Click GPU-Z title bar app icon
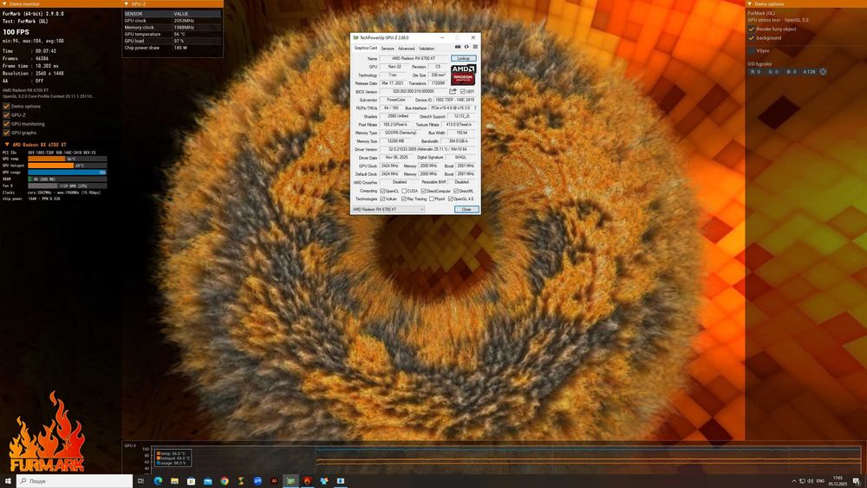This screenshot has height=488, width=867. 355,37
